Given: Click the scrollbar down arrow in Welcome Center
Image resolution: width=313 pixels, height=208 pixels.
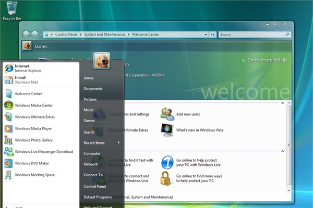Looking at the screenshot, I should pyautogui.click(x=289, y=190).
